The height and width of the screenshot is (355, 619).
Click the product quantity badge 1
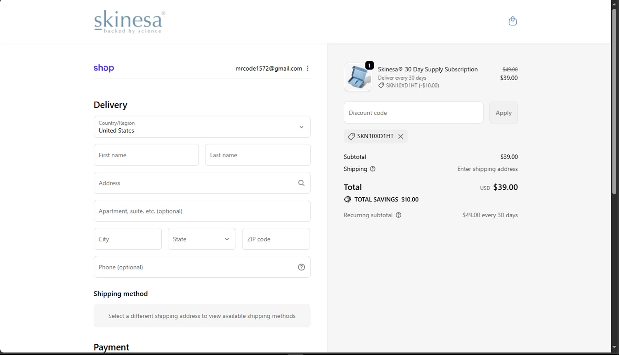point(369,65)
